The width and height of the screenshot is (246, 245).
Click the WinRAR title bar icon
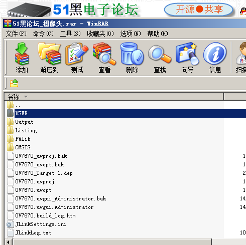click(x=8, y=24)
